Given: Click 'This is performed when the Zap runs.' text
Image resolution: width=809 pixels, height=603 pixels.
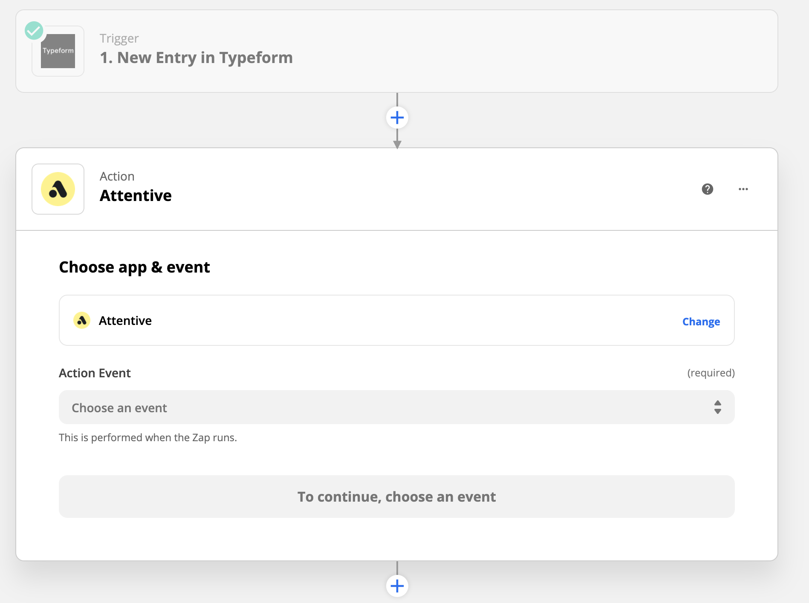Looking at the screenshot, I should coord(148,438).
